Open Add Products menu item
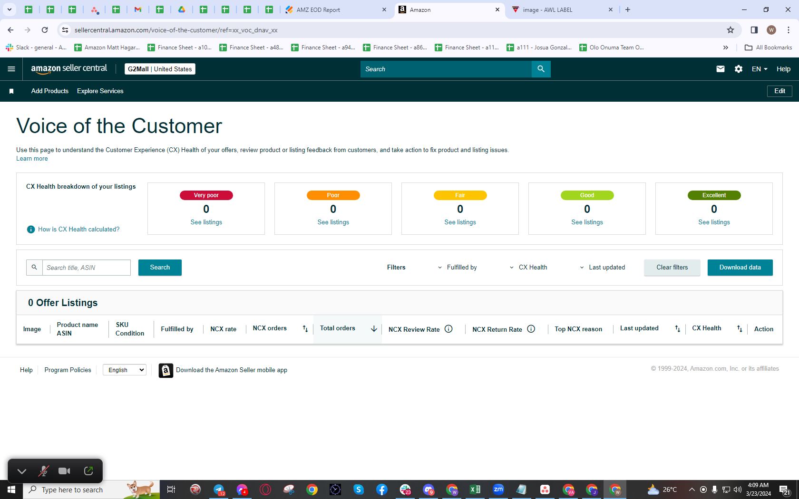The width and height of the screenshot is (799, 499). click(50, 91)
